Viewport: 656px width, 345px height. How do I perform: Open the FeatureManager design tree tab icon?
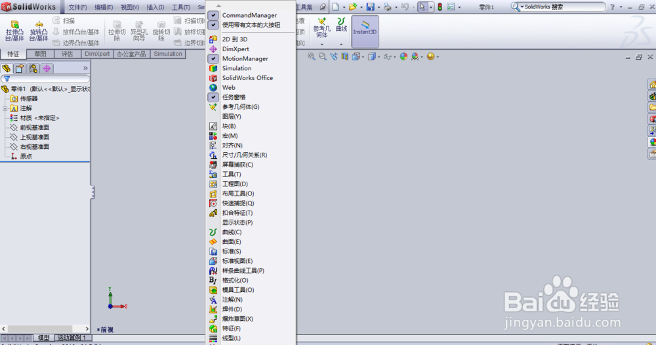(7, 68)
